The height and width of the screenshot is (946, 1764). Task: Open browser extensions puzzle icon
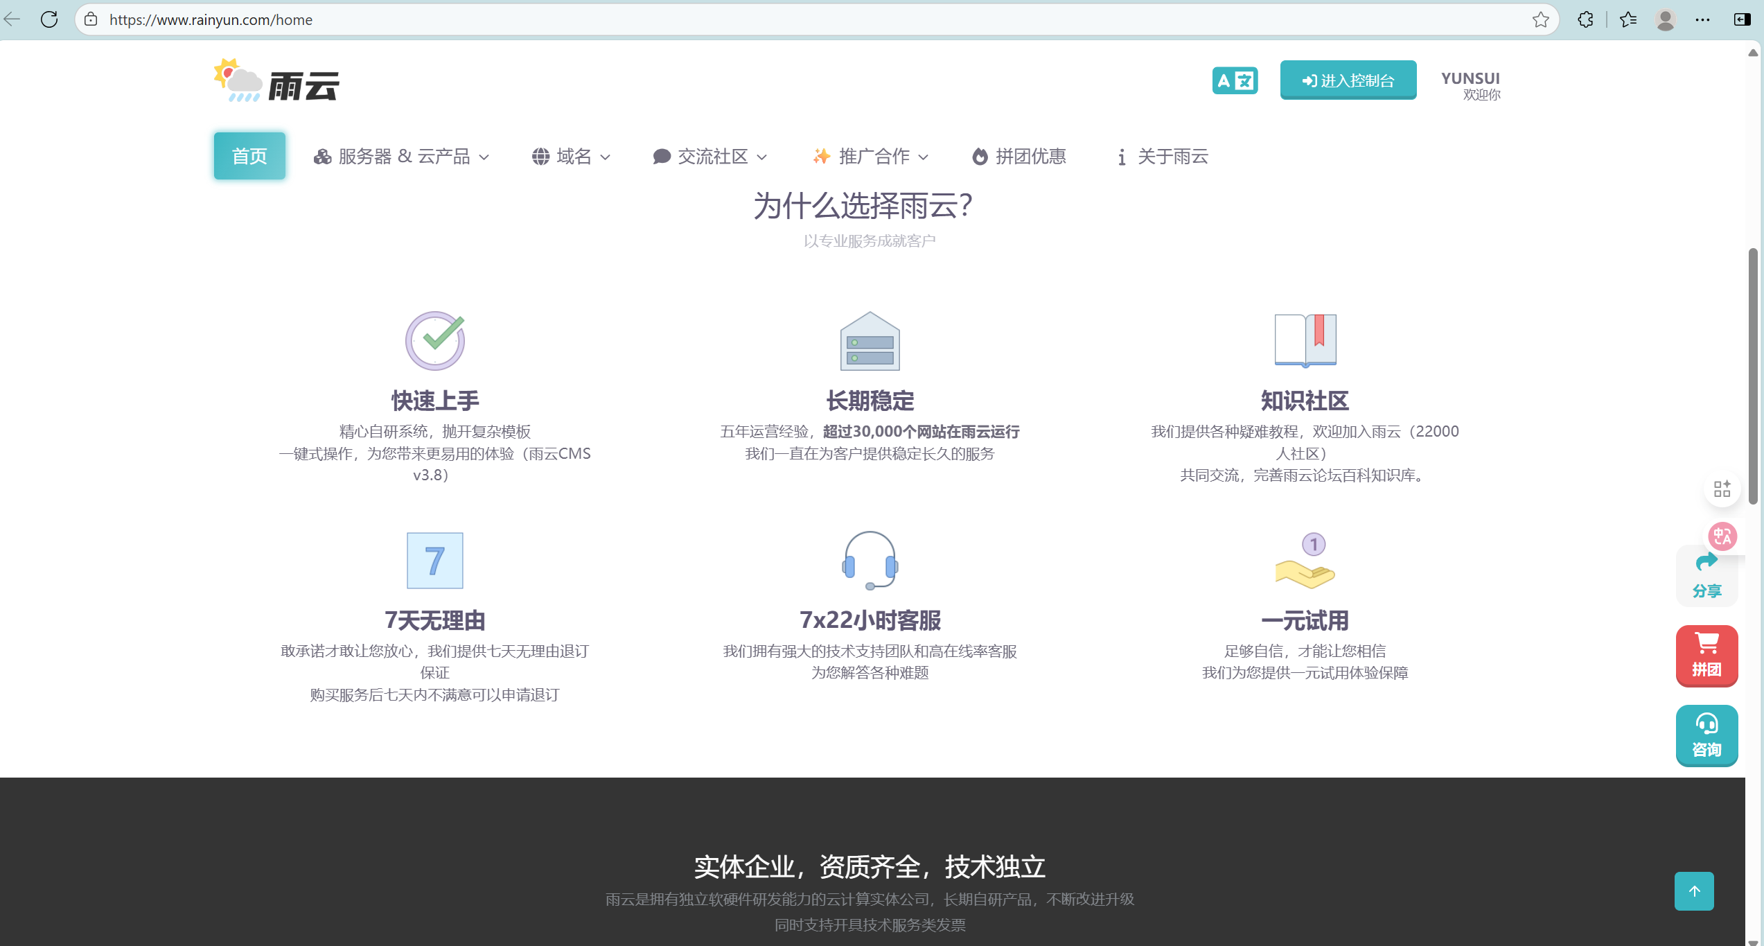pos(1585,19)
